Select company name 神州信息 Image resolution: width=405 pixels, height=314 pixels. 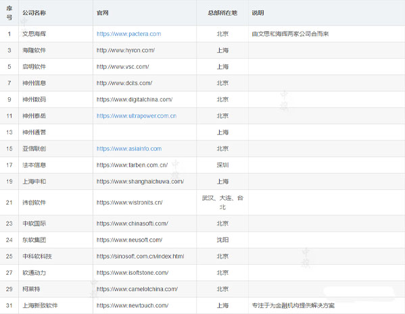point(34,83)
